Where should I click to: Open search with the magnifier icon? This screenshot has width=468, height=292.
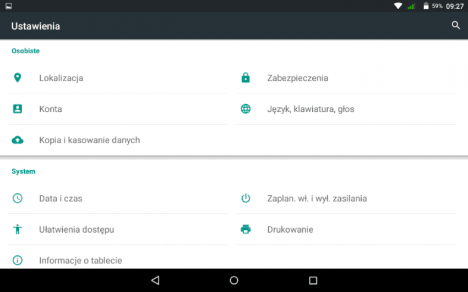(455, 25)
